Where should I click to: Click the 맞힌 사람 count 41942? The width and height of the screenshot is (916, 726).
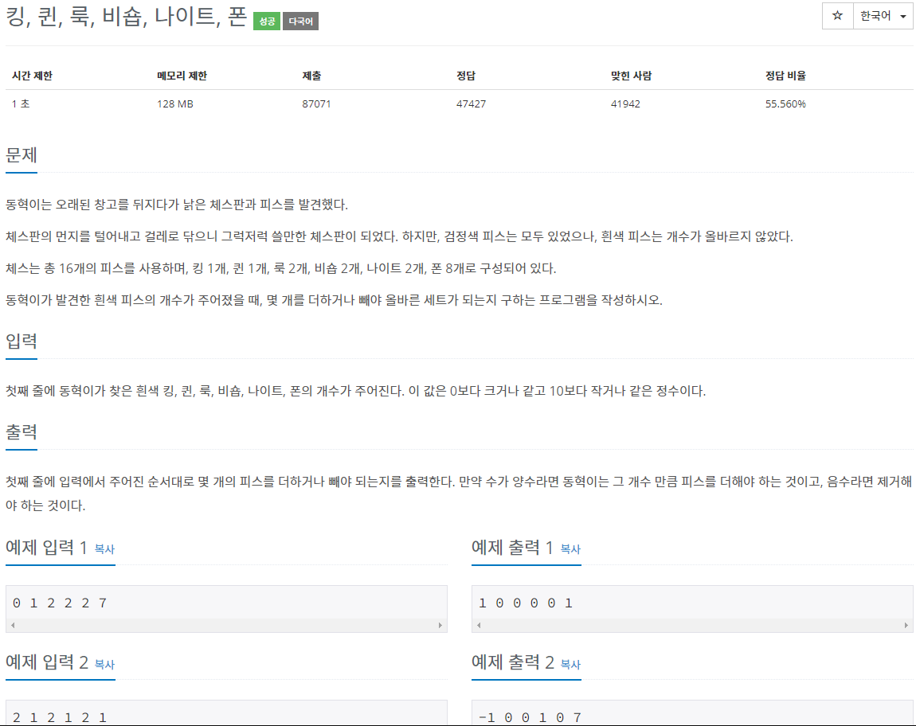point(624,103)
